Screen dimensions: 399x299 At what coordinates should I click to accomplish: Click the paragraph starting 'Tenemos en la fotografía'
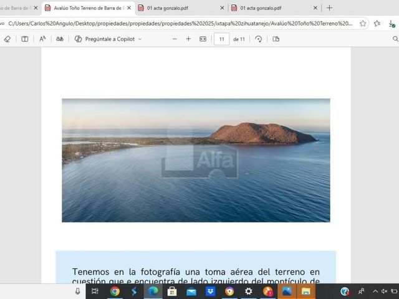[x=196, y=276]
